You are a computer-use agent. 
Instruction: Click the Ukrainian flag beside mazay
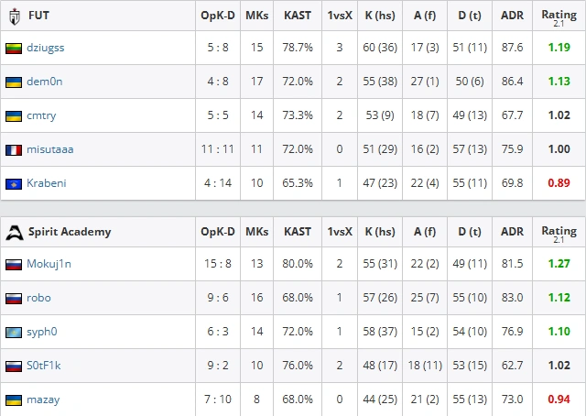coord(14,400)
